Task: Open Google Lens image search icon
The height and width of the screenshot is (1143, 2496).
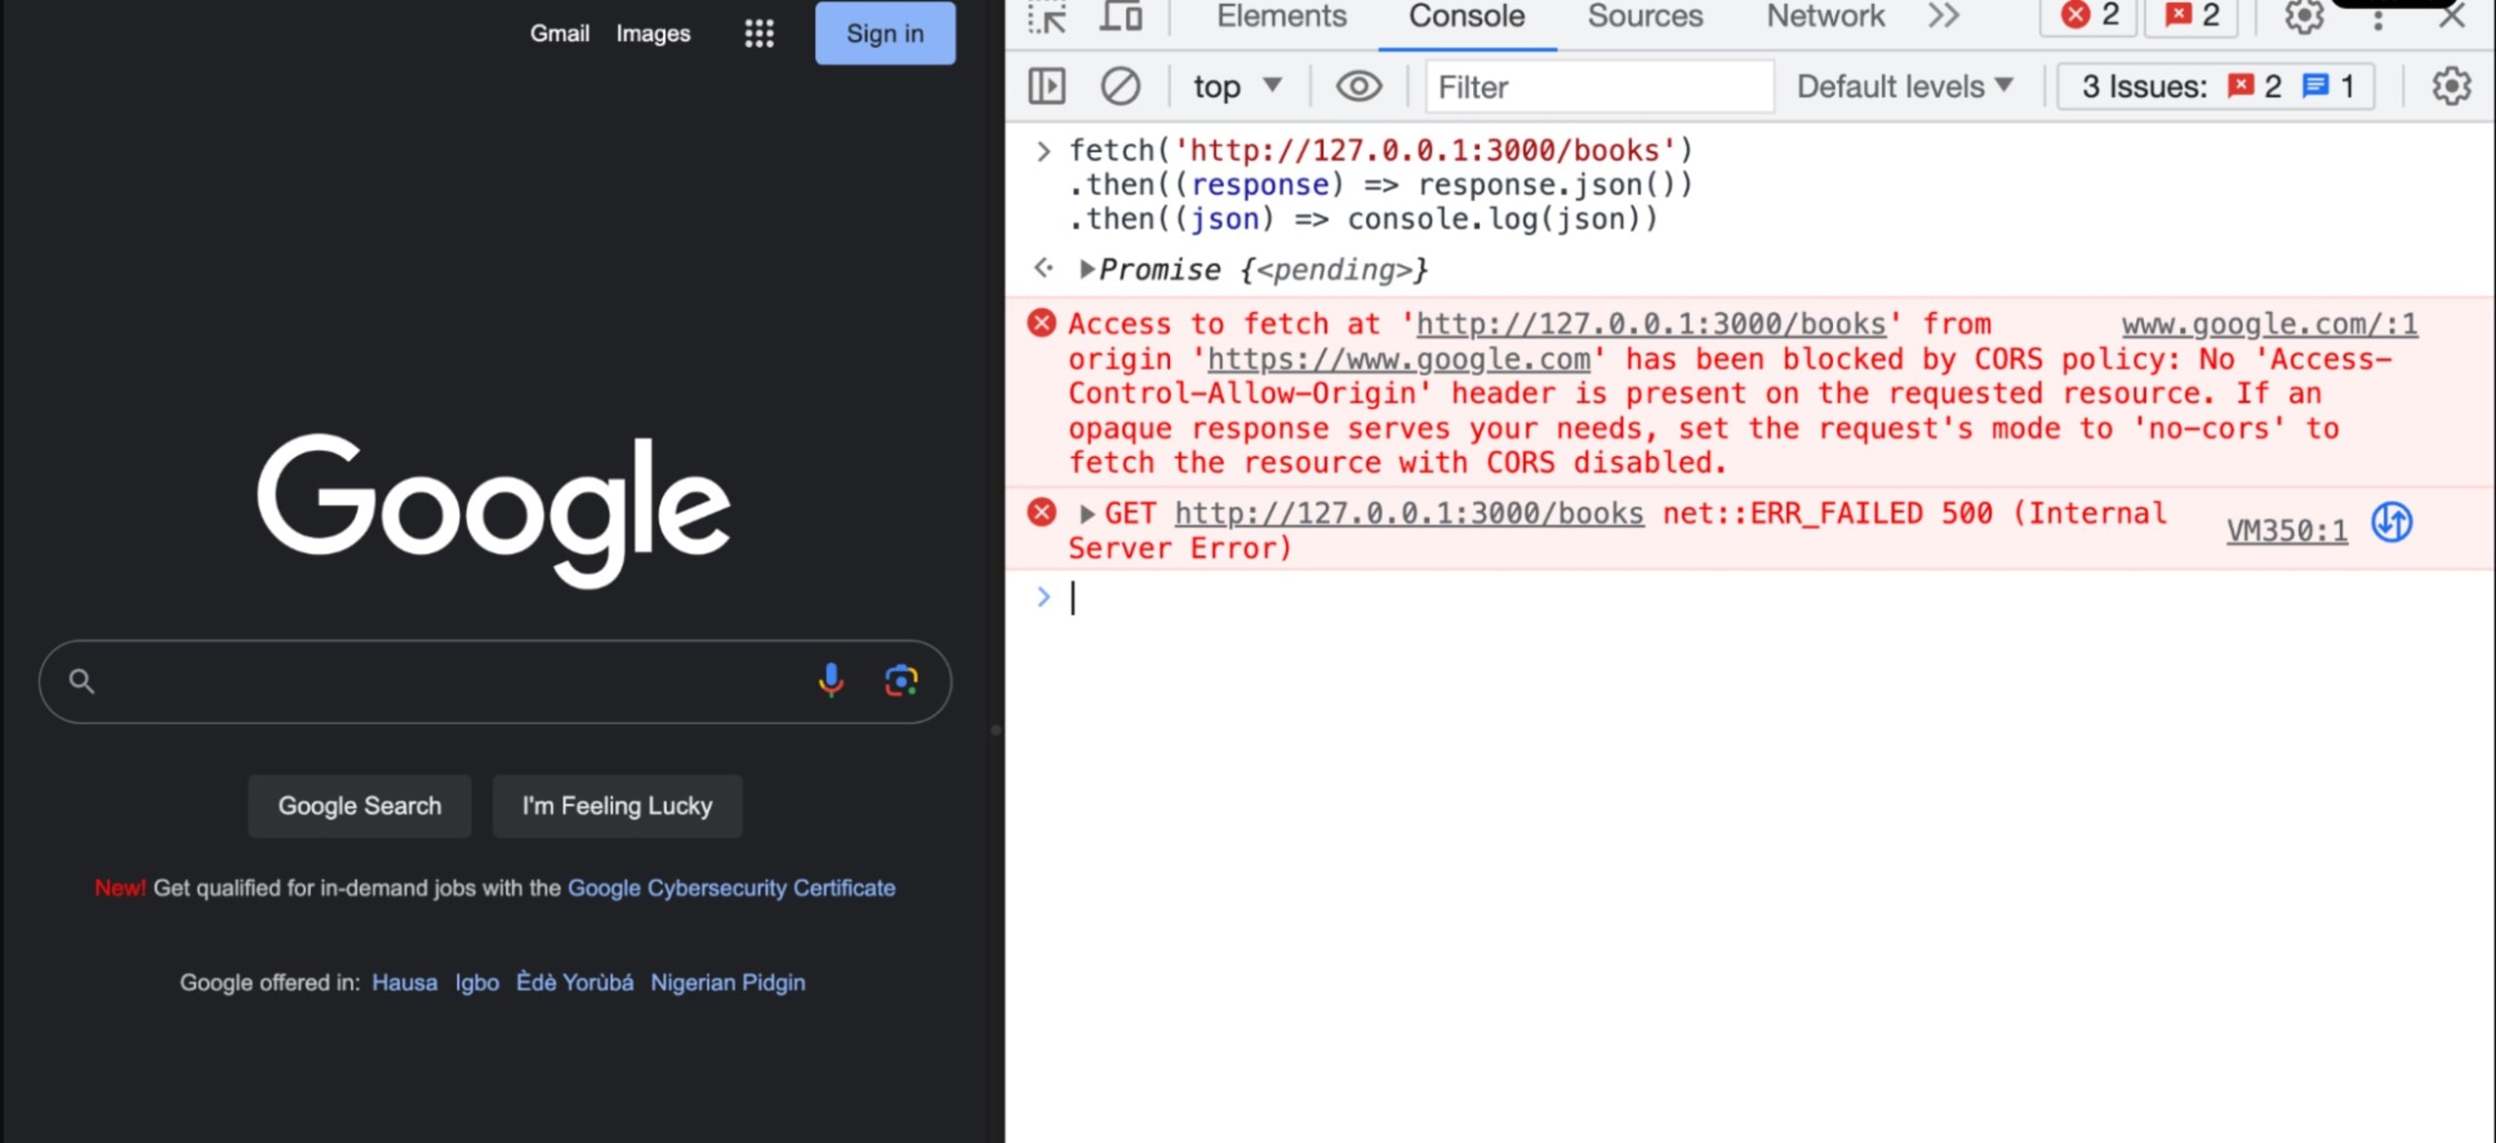Action: coord(901,680)
